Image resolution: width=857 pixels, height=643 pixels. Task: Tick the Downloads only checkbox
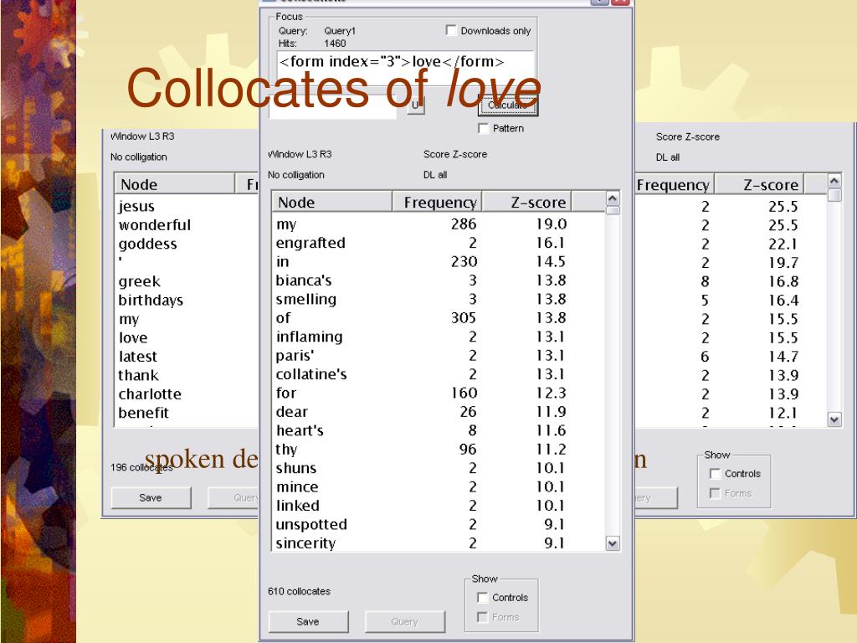tap(451, 31)
